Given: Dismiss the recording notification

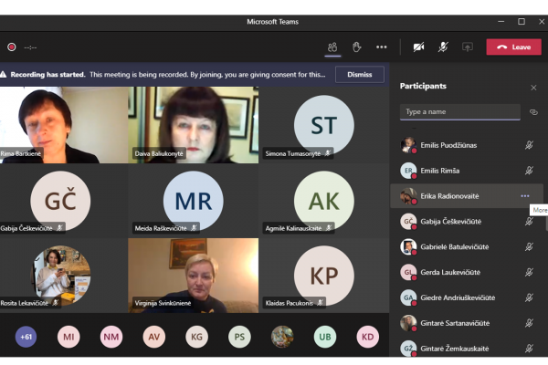Looking at the screenshot, I should (360, 75).
